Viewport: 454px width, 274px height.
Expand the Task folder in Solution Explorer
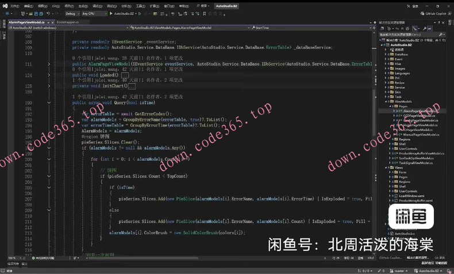point(386,97)
